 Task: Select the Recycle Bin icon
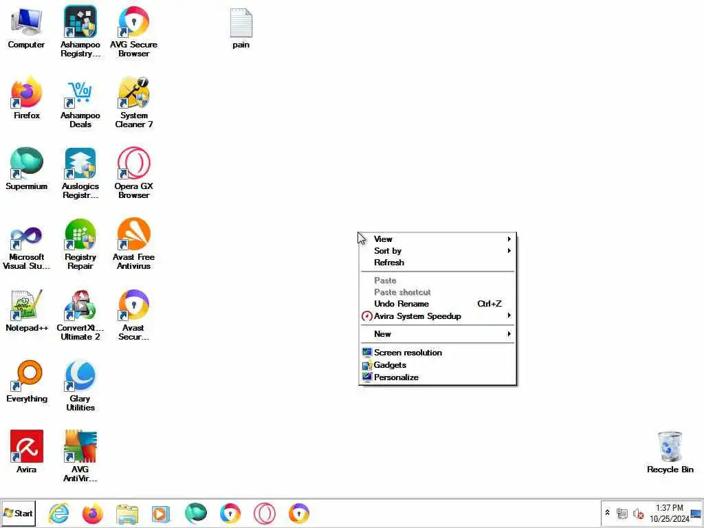670,452
